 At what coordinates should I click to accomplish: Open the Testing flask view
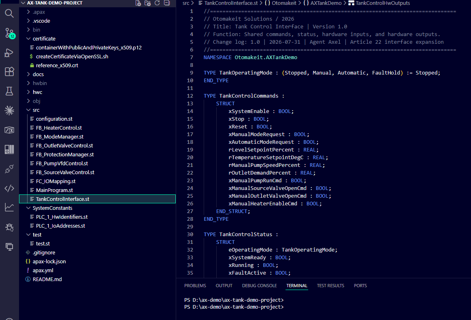[9, 92]
